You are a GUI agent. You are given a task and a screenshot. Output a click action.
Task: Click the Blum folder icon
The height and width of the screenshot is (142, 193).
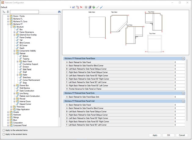tap(11, 120)
